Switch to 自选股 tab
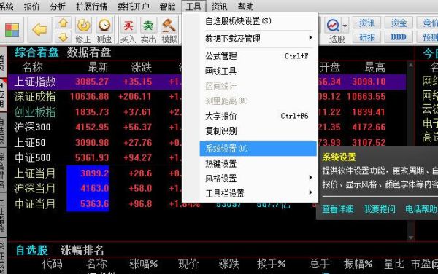The height and width of the screenshot is (274, 438). pyautogui.click(x=32, y=250)
